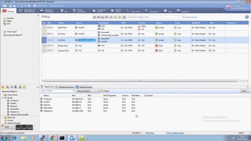
Task: Click the highlighted WebserverIP_ActualIP source in rule 3
Action: [x=87, y=40]
